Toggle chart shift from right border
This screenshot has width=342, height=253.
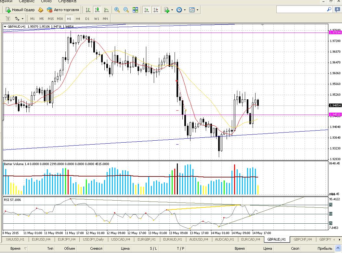point(156,10)
